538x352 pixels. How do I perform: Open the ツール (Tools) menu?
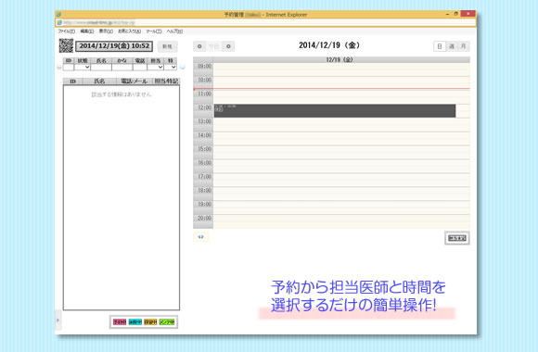(154, 31)
